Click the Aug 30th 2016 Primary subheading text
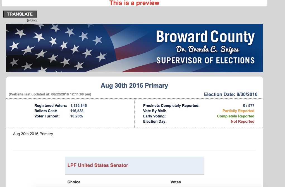 [33, 134]
